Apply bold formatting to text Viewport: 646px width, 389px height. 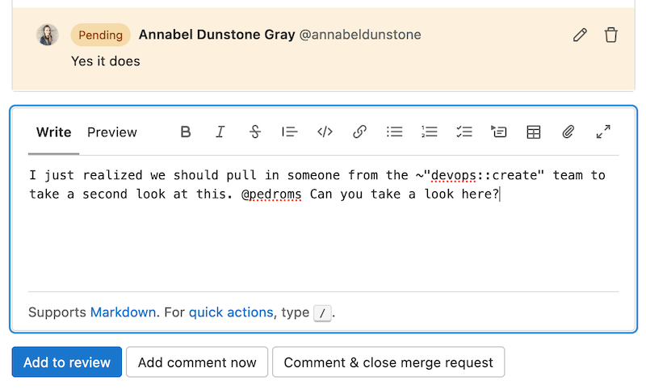point(186,132)
